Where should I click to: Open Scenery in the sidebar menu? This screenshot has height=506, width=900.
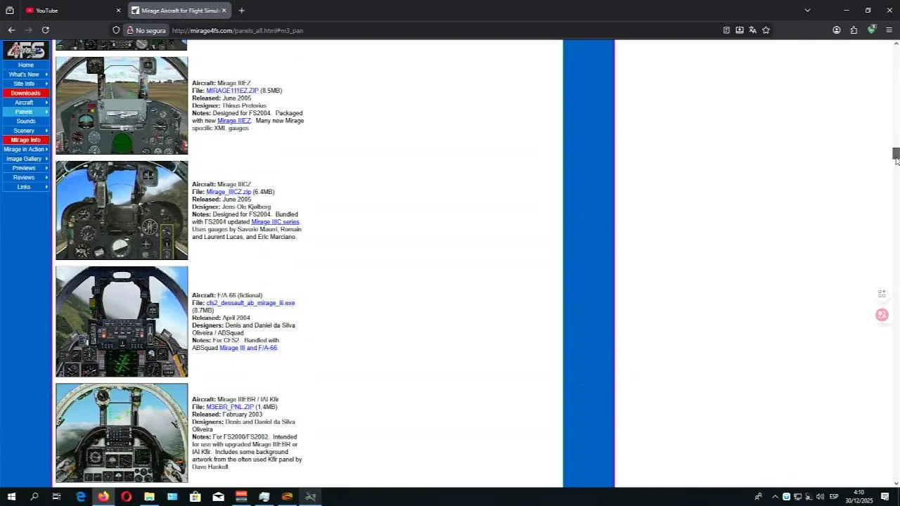26,131
